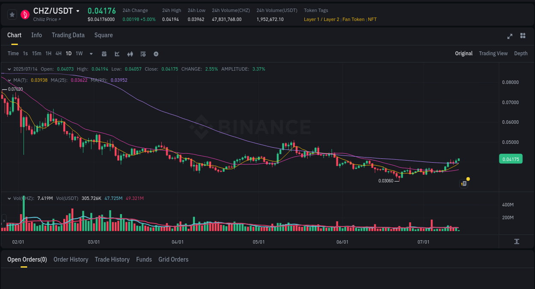Open the extra intervals dropdown arrow

(90, 54)
